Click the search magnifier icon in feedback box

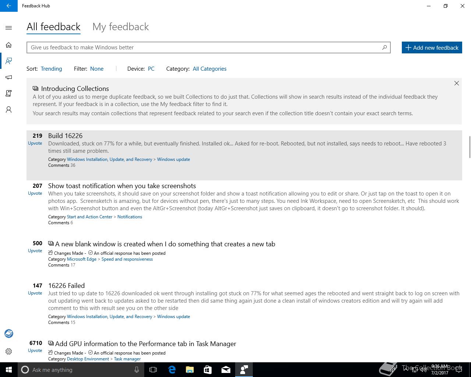(385, 47)
